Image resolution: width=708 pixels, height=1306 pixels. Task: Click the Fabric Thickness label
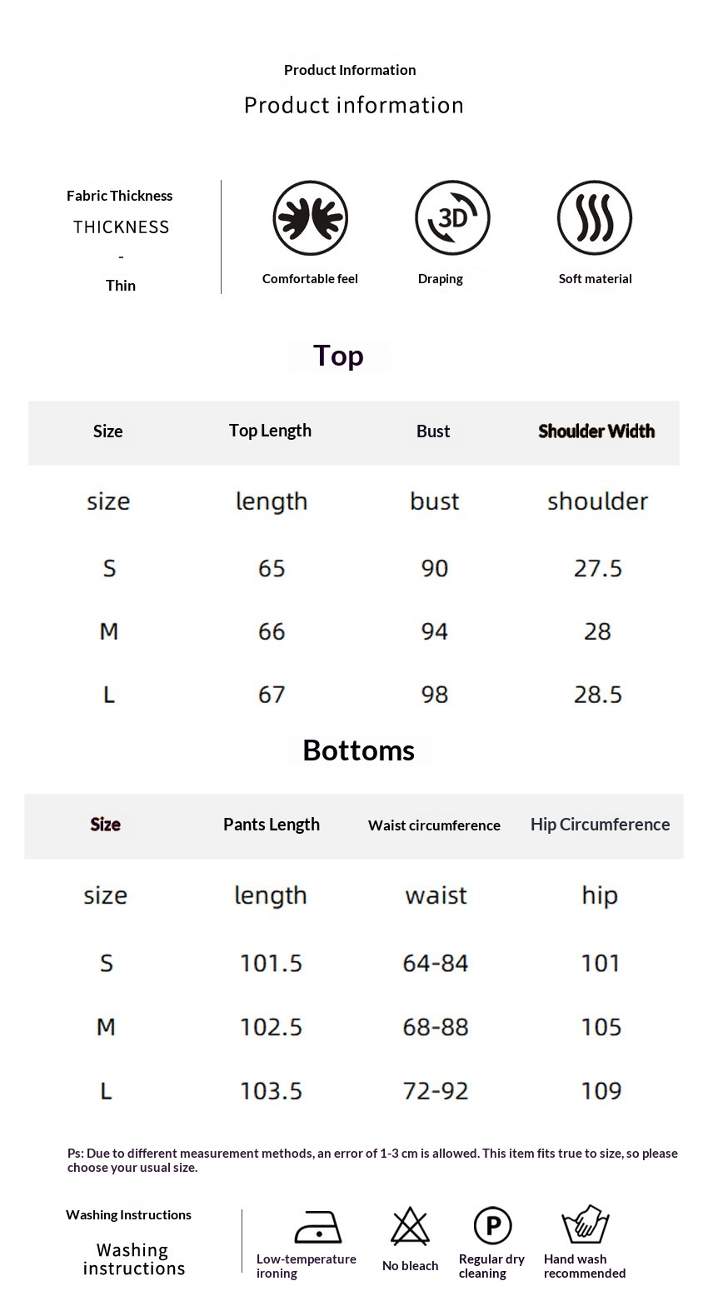[120, 196]
